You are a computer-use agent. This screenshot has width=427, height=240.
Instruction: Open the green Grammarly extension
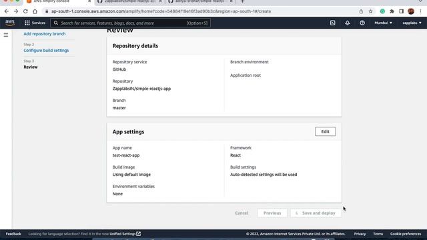382,11
